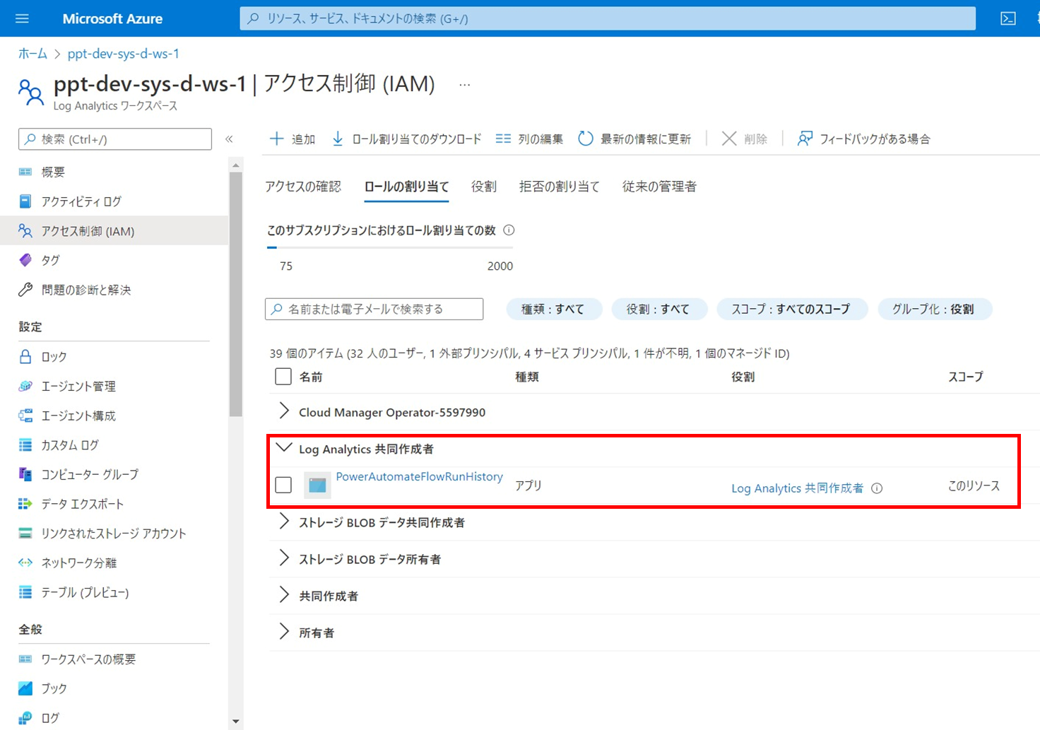Switch to the 拒否の割り当て tab
Screen dimensions: 1040x730
point(560,187)
